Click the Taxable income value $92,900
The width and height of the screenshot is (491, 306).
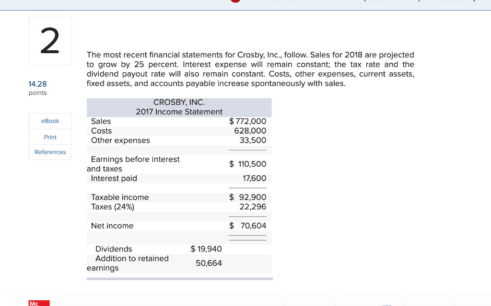click(247, 197)
